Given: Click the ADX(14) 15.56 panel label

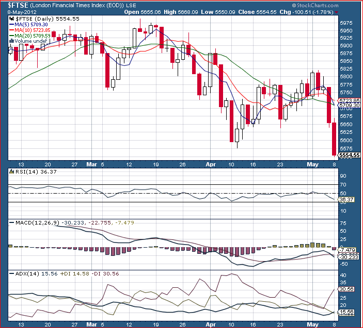Looking at the screenshot, I should pos(36,274).
